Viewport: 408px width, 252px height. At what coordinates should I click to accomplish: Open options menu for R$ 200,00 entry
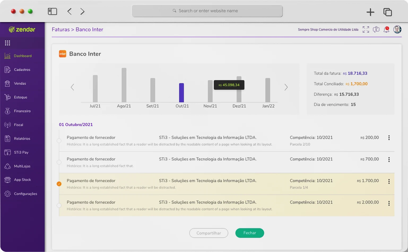[389, 138]
